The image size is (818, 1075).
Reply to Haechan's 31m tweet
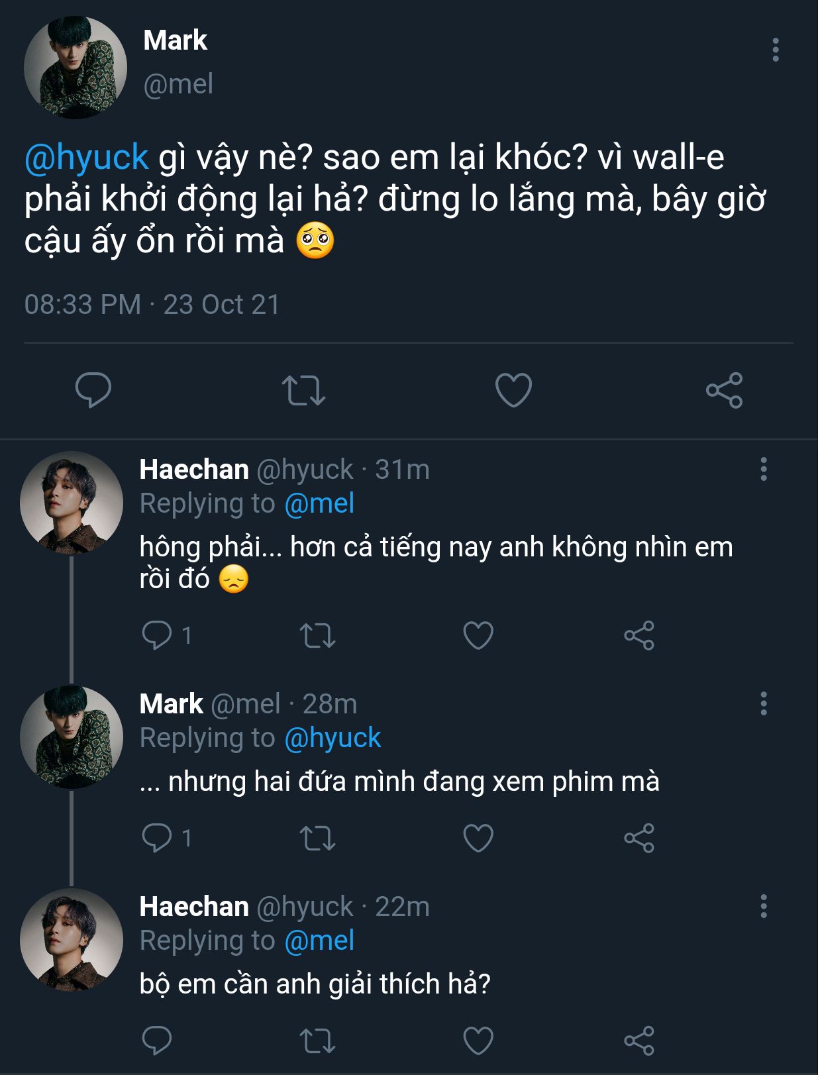[157, 635]
